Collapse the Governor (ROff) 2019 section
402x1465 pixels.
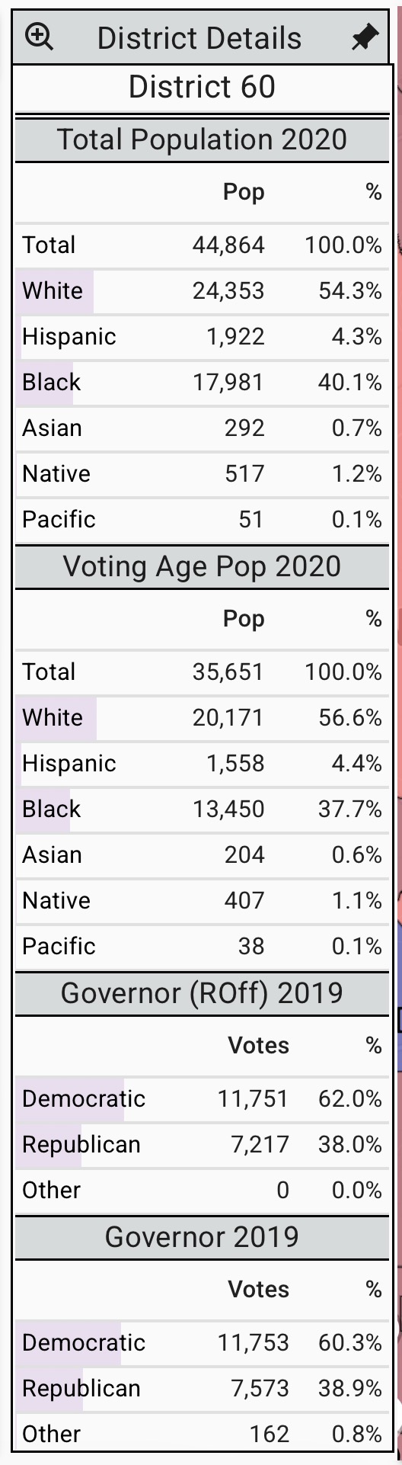(x=202, y=993)
